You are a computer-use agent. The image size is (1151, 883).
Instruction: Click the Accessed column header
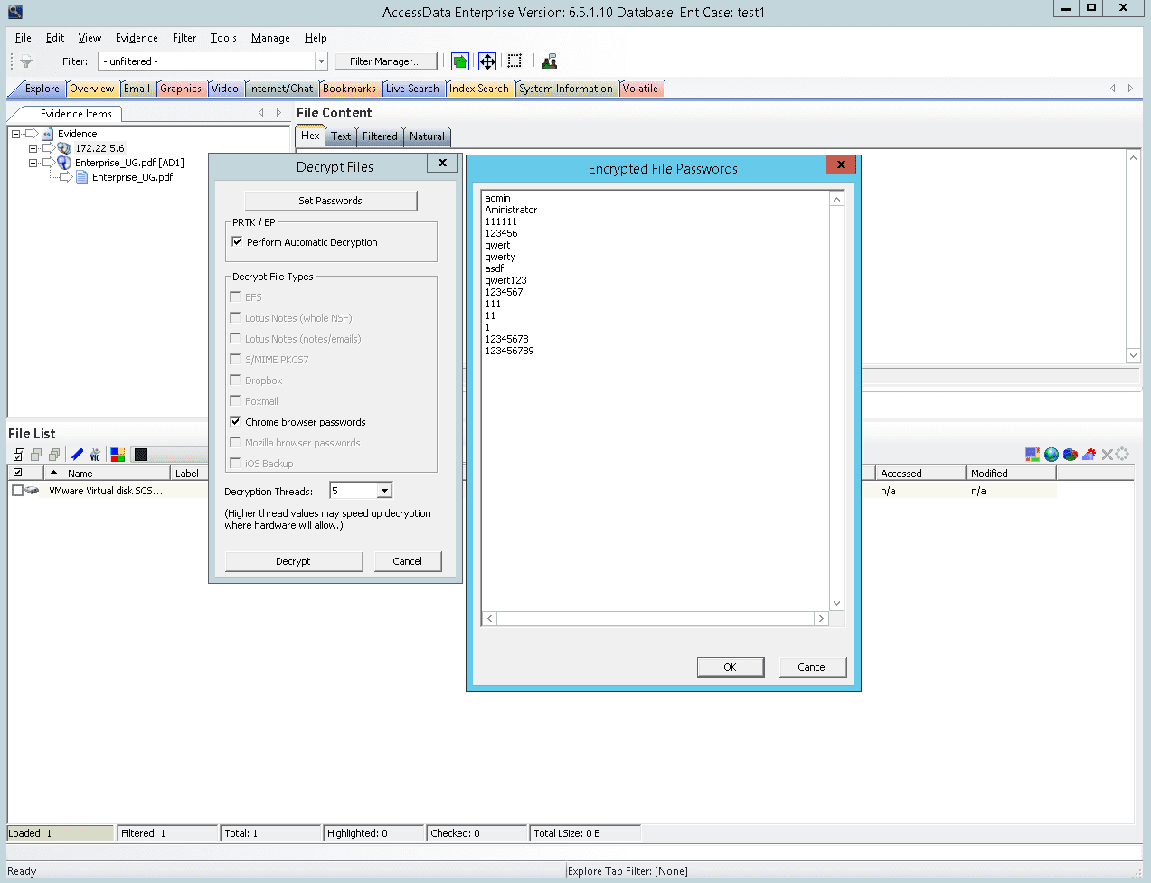point(919,474)
